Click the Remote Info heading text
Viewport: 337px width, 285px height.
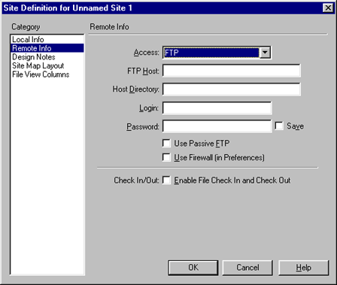coord(109,26)
